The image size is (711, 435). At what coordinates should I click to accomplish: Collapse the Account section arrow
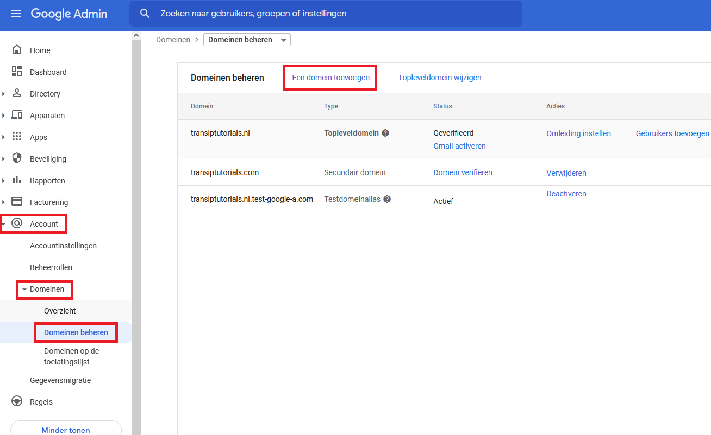tap(4, 224)
